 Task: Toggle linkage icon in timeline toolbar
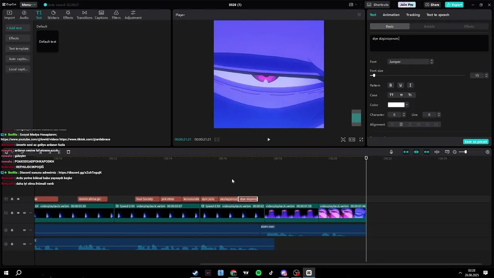tap(426, 152)
